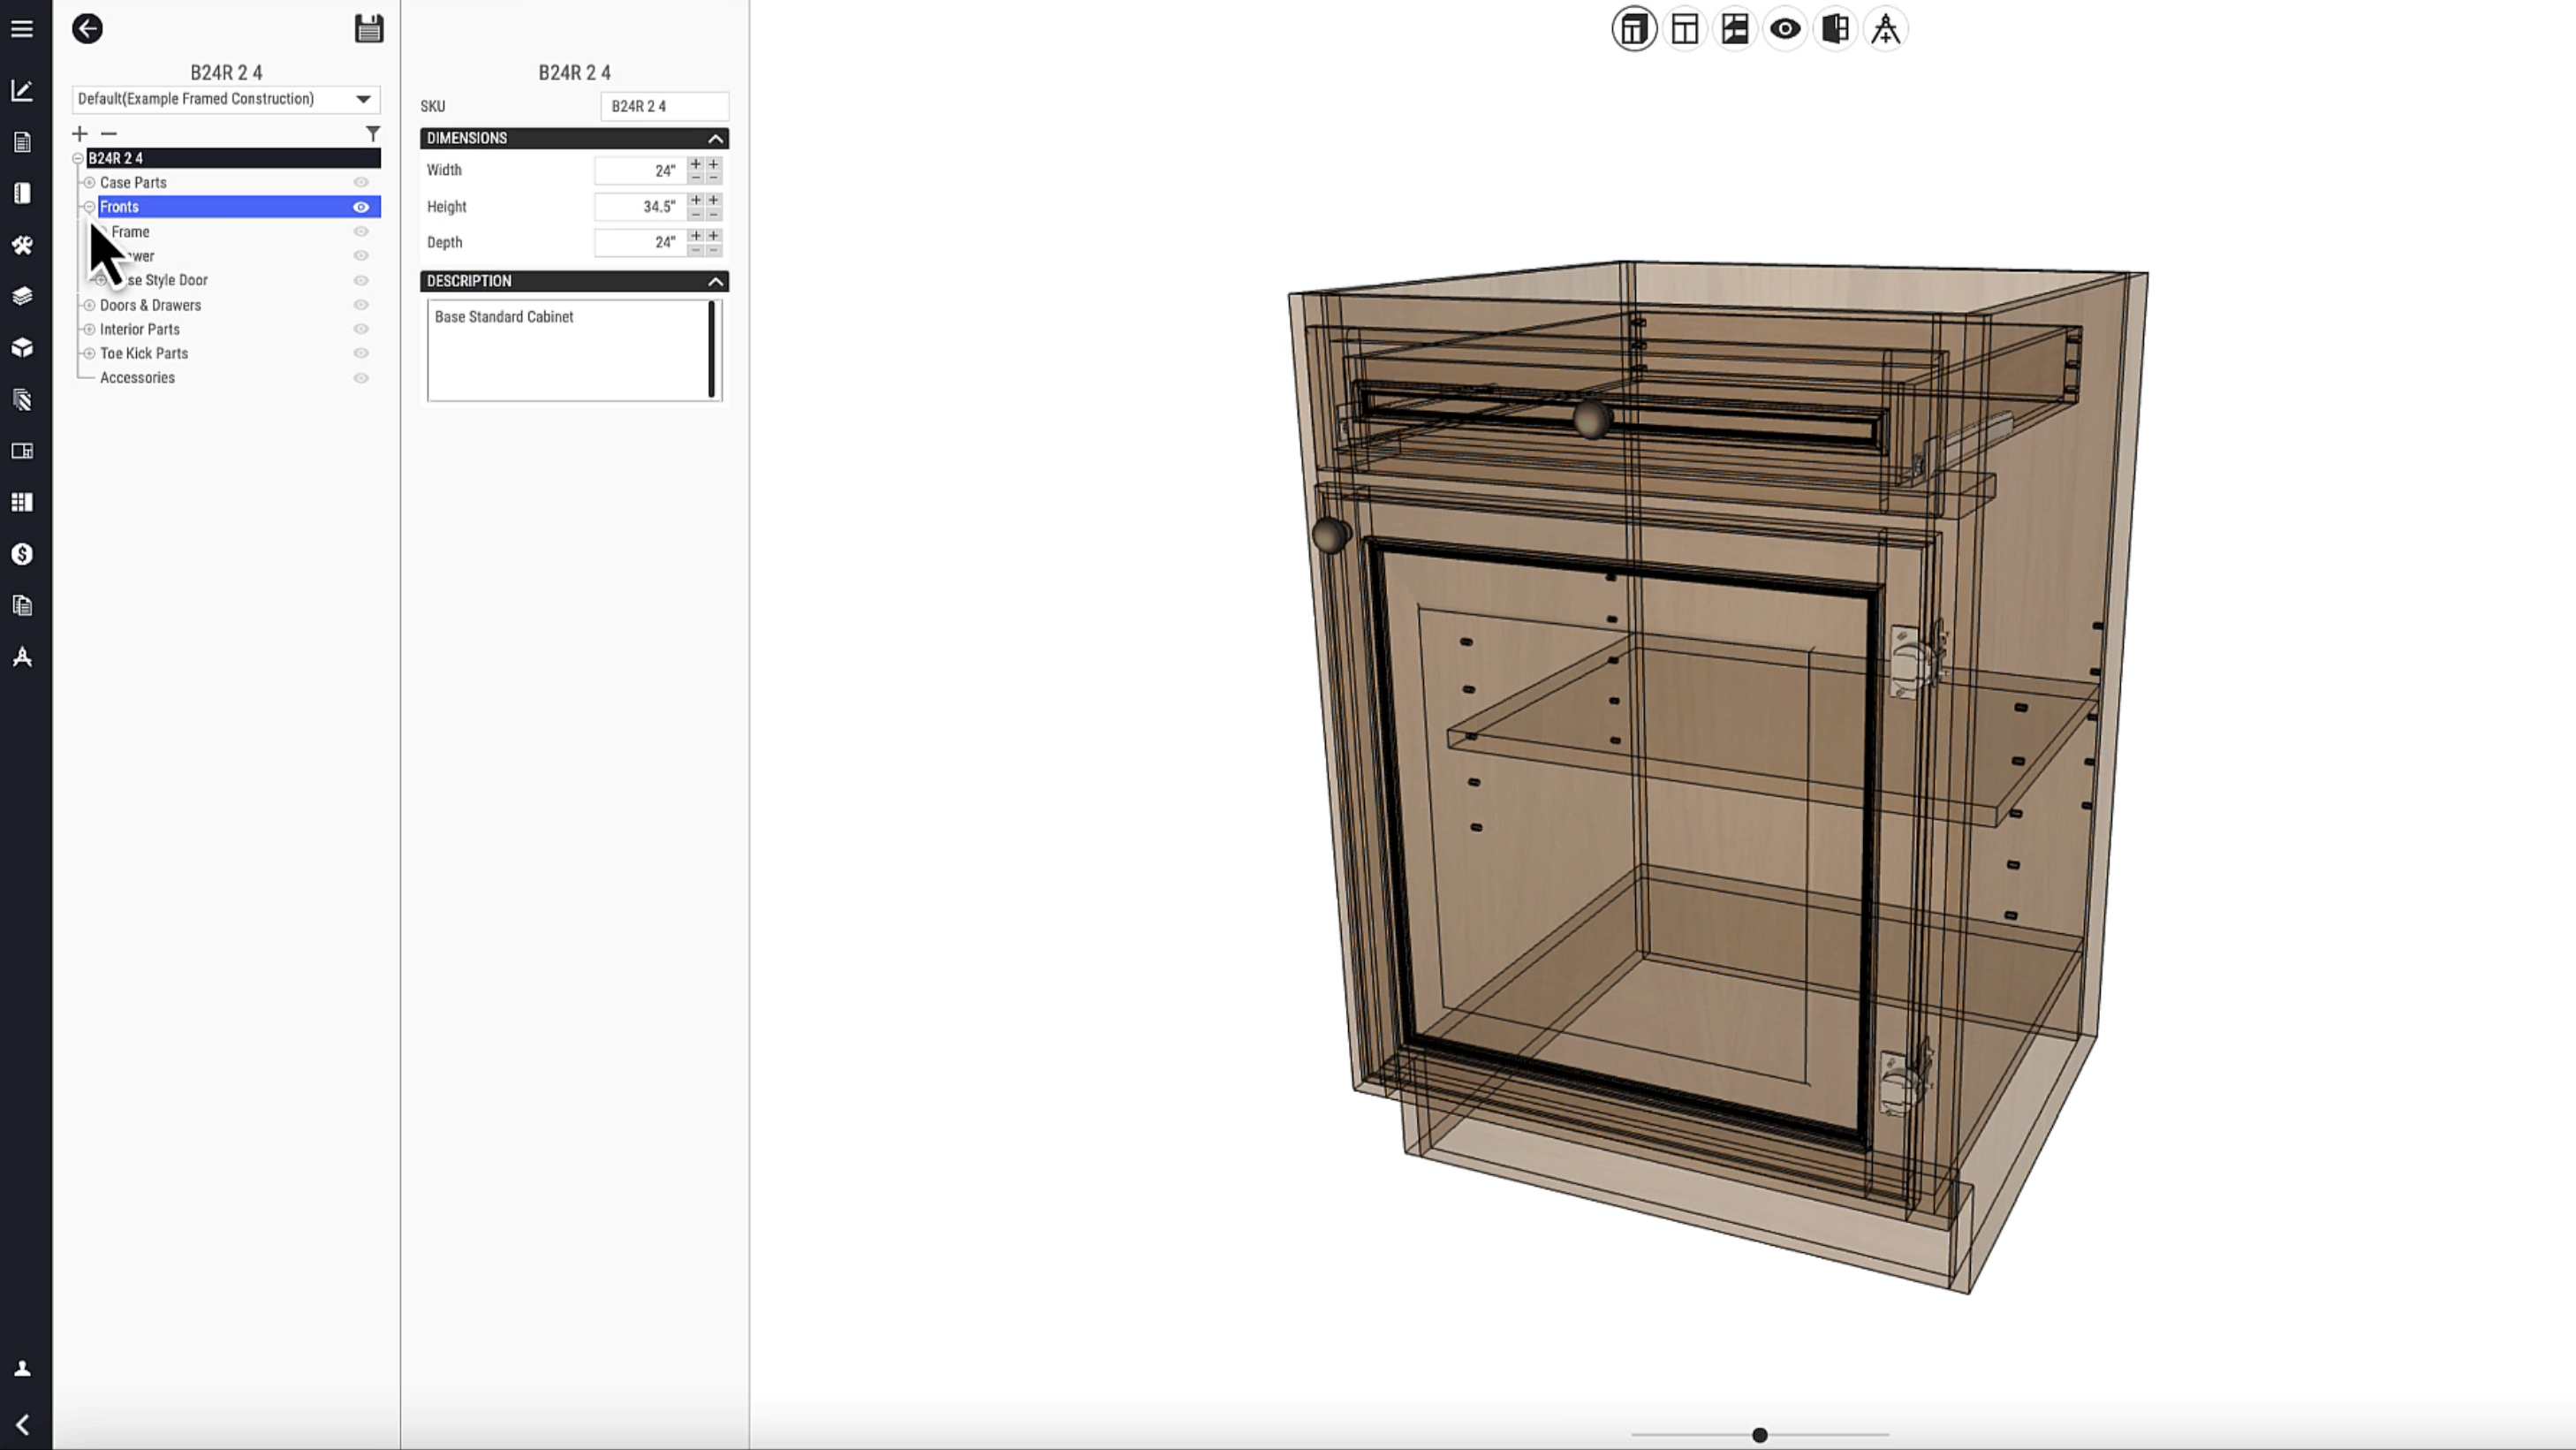2576x1450 pixels.
Task: Select Interior Parts in the tree
Action: click(140, 329)
